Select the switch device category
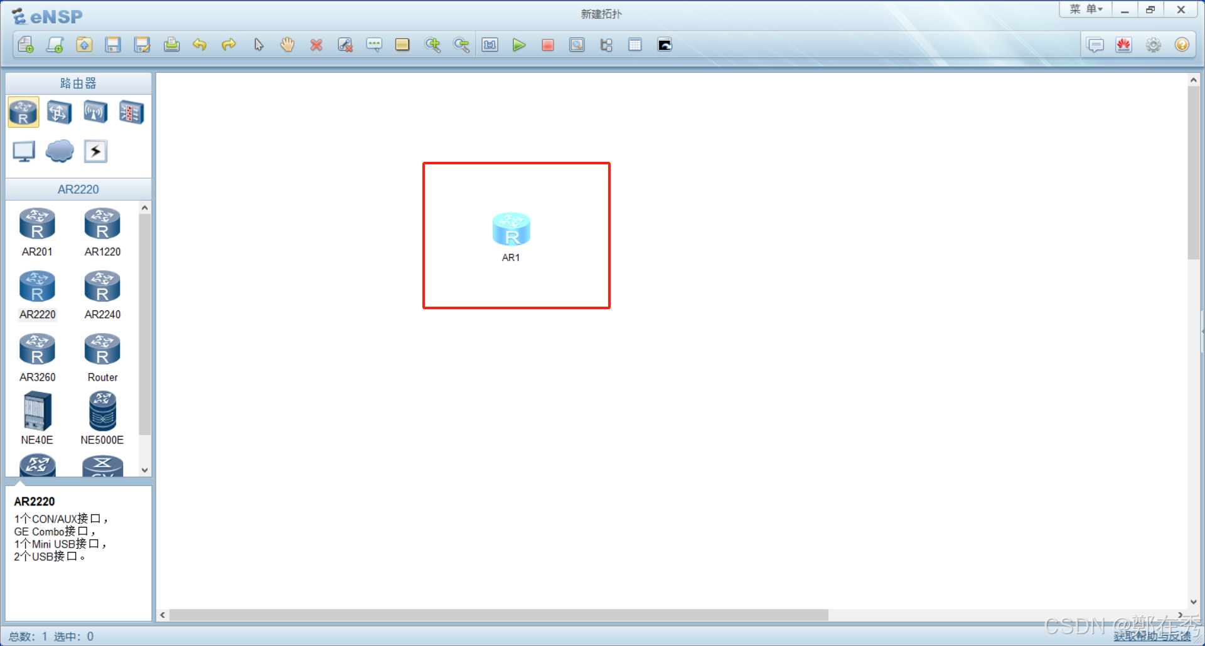The image size is (1205, 646). (x=60, y=112)
